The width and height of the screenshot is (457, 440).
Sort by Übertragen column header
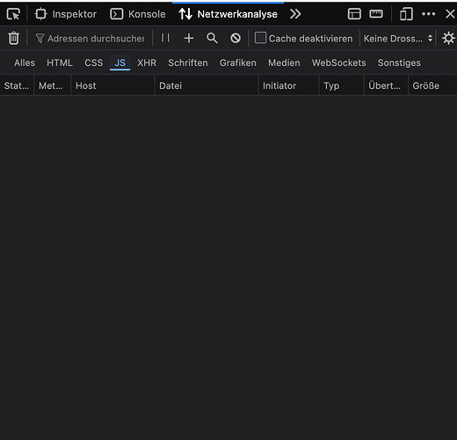tap(386, 85)
